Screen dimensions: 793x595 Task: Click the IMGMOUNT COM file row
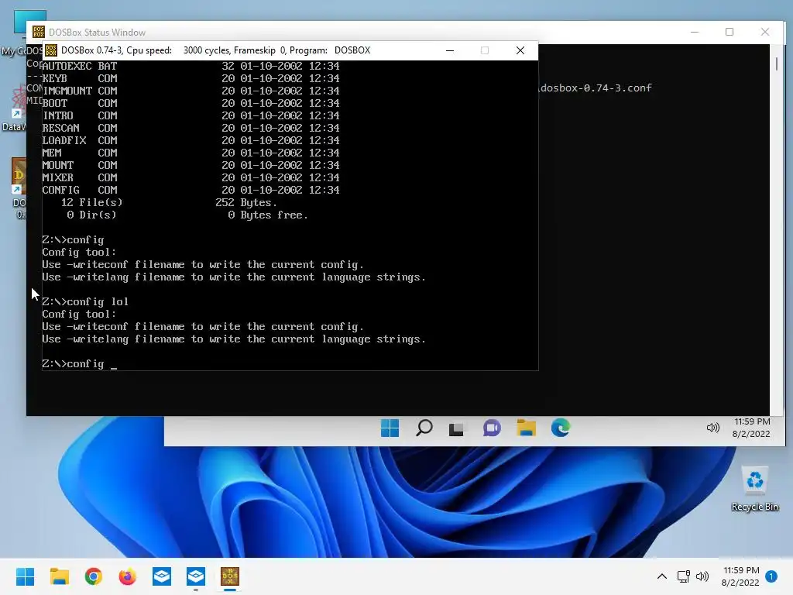pos(191,91)
